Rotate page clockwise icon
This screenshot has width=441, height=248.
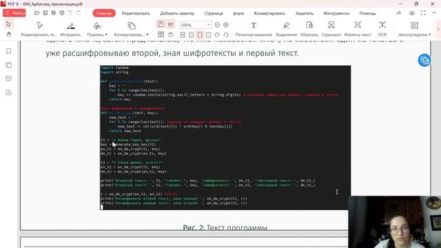click(217, 35)
